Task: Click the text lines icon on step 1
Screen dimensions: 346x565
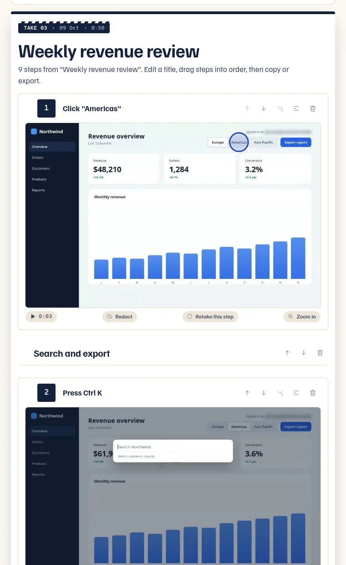Action: tap(296, 108)
